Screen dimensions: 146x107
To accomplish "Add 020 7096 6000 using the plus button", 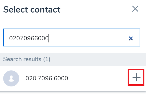I will [x=136, y=77].
